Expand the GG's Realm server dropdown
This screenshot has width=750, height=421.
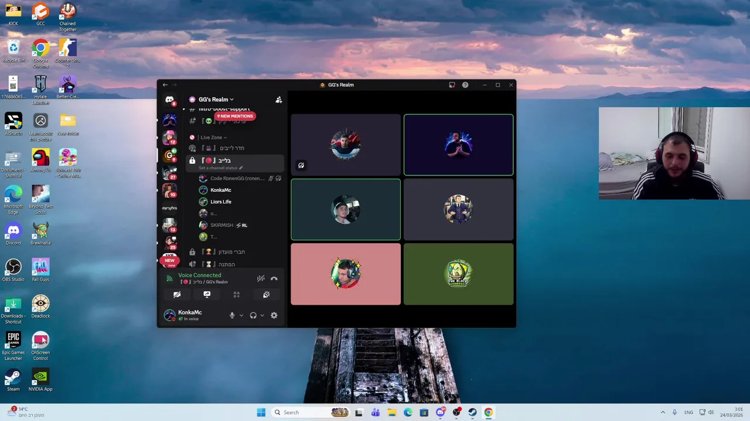click(231, 99)
